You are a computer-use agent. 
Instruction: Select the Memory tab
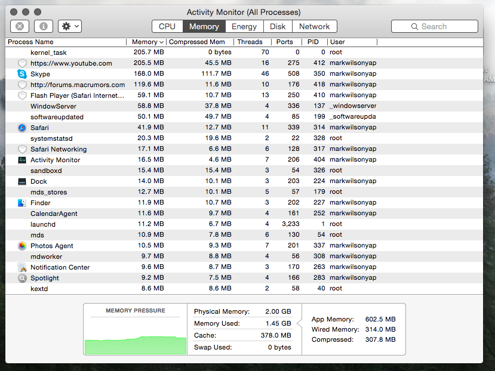pos(204,26)
